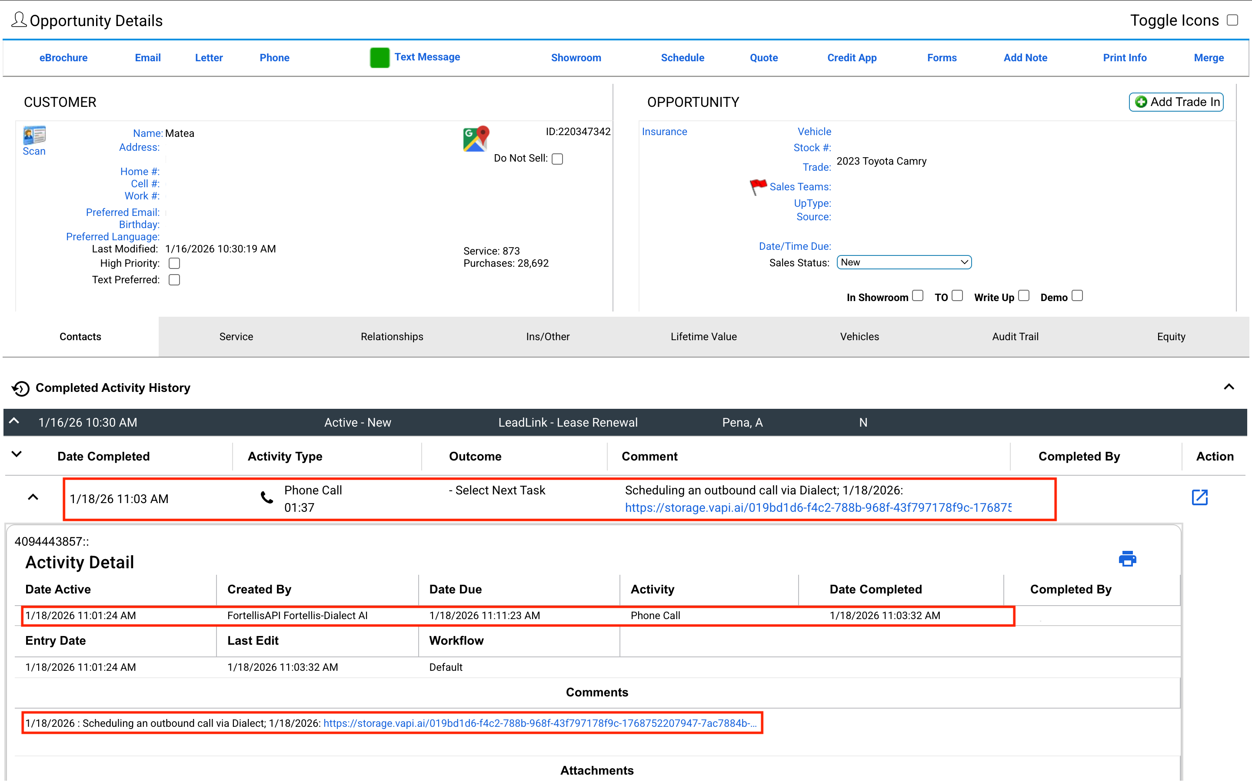The image size is (1252, 782).
Task: Check the In Showroom checkbox
Action: click(917, 296)
